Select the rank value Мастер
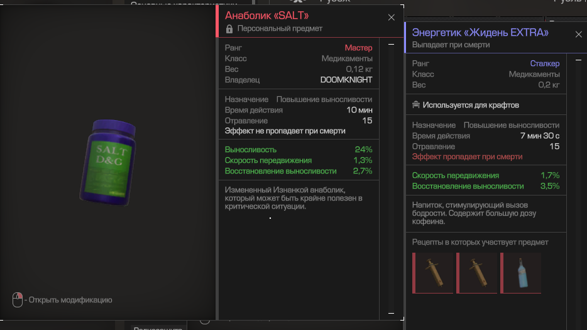587x330 pixels. 359,48
